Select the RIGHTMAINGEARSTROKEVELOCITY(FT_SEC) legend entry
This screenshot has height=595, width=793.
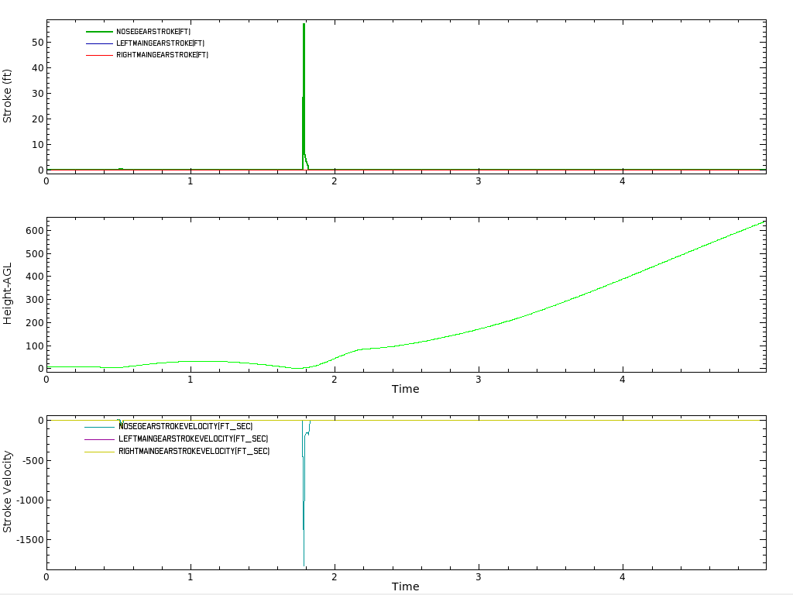pyautogui.click(x=194, y=451)
